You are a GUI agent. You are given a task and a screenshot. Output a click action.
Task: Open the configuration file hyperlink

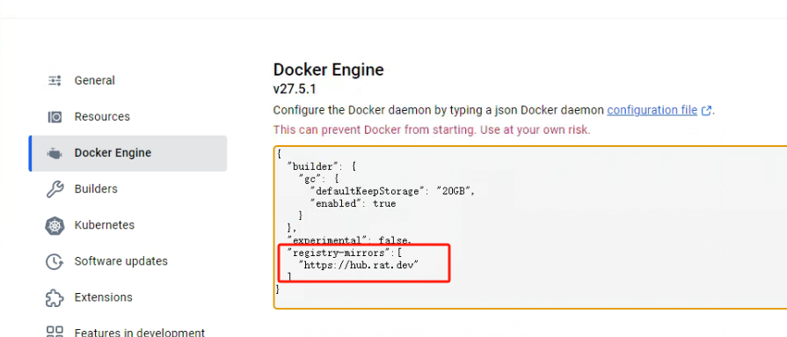(x=652, y=110)
